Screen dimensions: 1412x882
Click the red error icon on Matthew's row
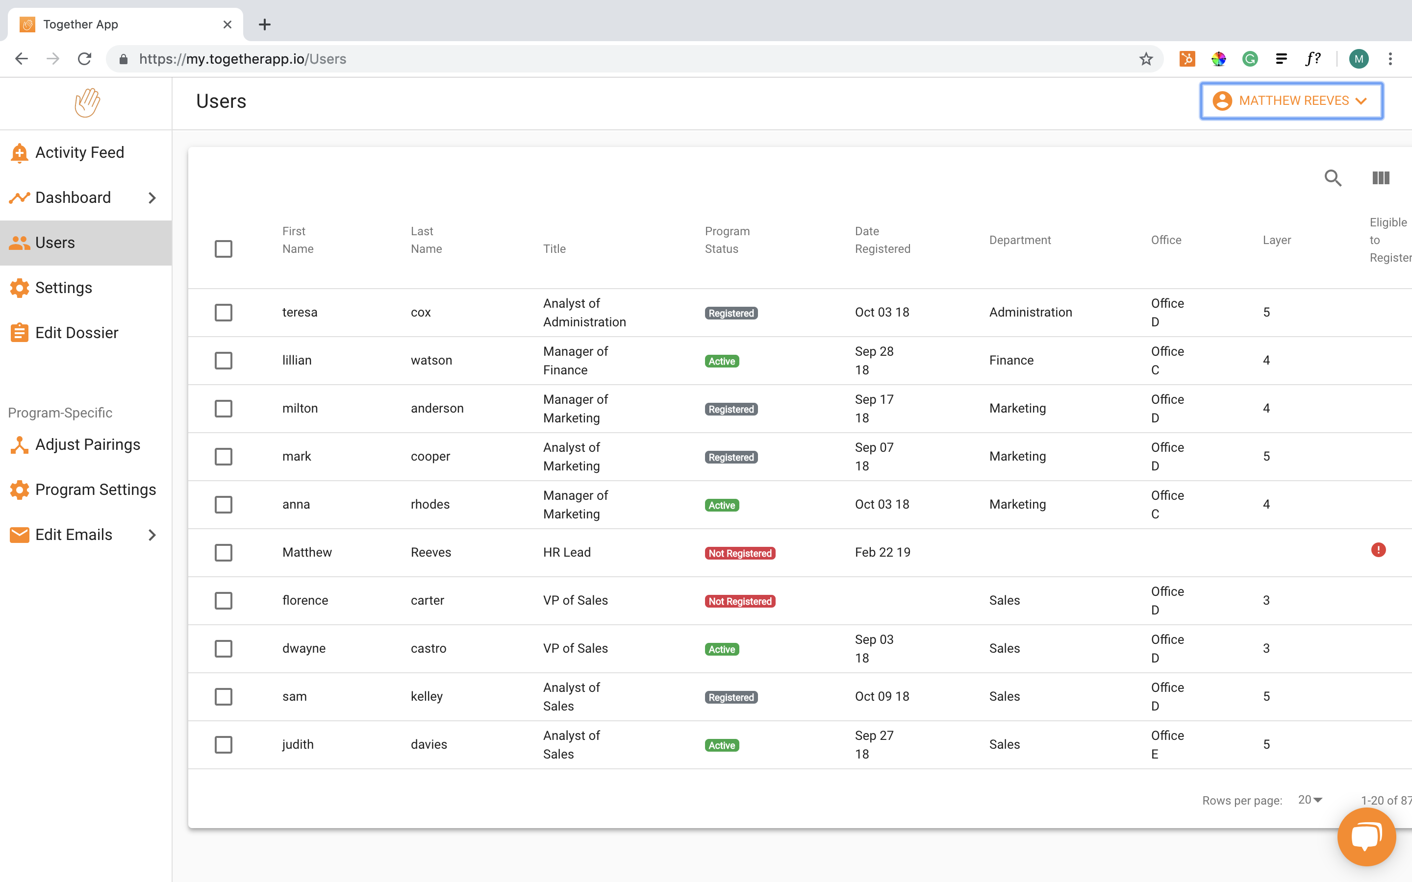[1378, 550]
